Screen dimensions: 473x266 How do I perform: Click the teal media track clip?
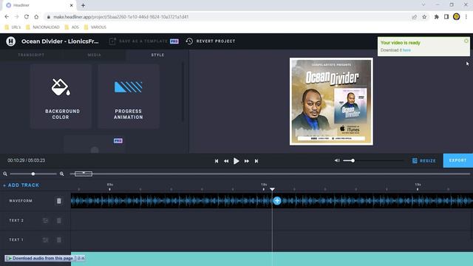(272, 259)
